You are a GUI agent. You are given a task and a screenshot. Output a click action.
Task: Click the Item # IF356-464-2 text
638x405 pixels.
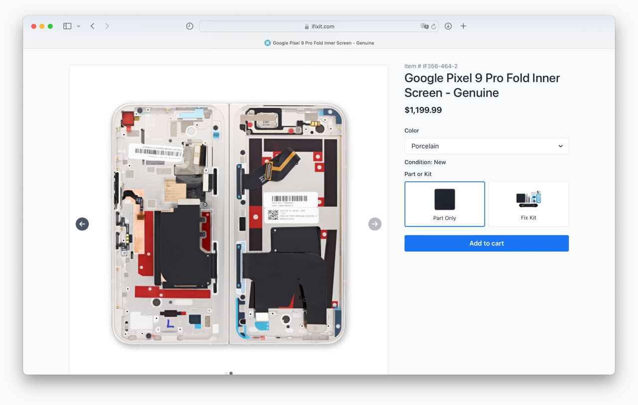point(431,66)
